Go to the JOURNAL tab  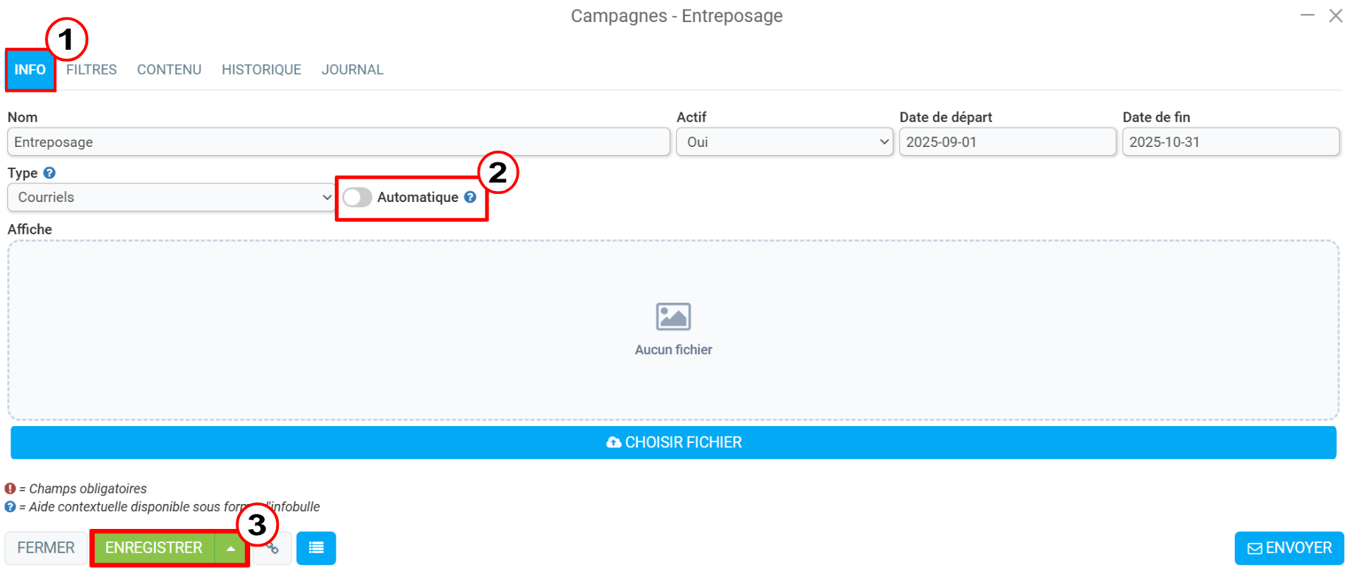pyautogui.click(x=352, y=70)
